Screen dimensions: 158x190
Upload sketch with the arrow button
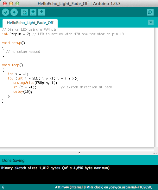(14, 12)
